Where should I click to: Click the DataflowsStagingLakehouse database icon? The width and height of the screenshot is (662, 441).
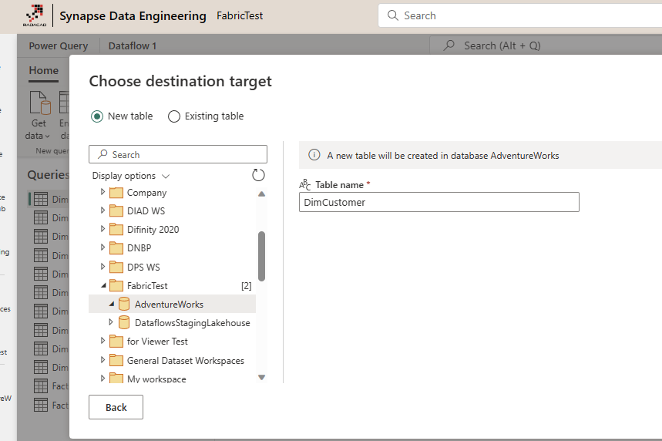(124, 323)
